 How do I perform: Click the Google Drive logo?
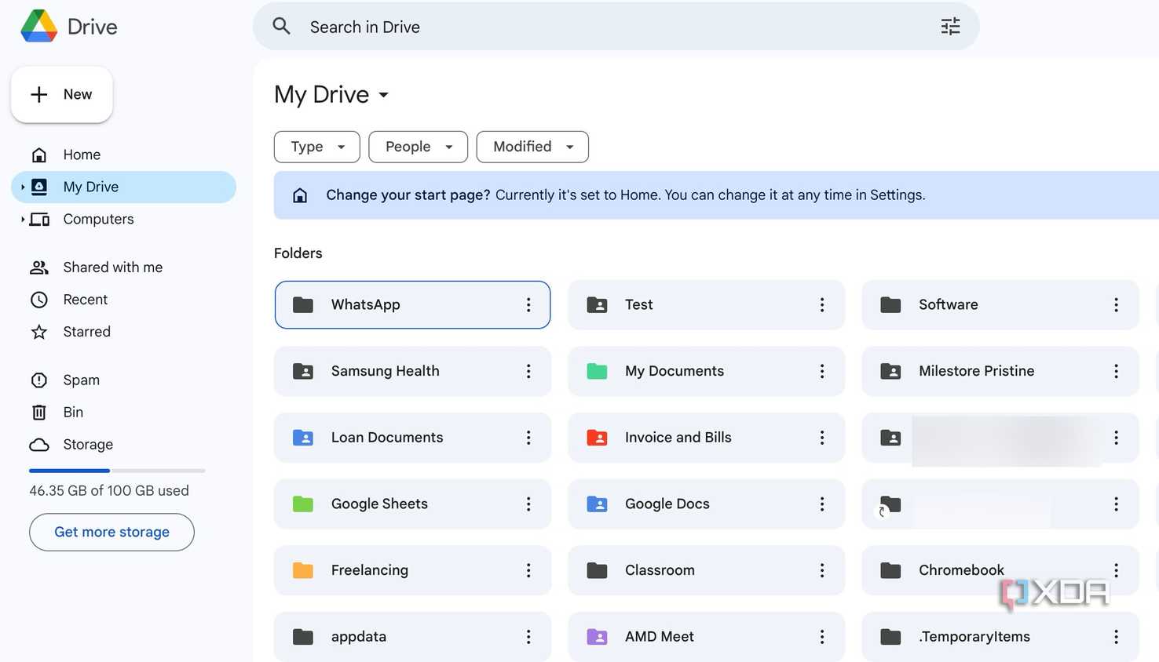coord(39,27)
